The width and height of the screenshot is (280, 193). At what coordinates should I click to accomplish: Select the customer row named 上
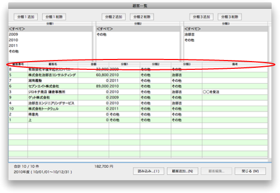(138, 120)
